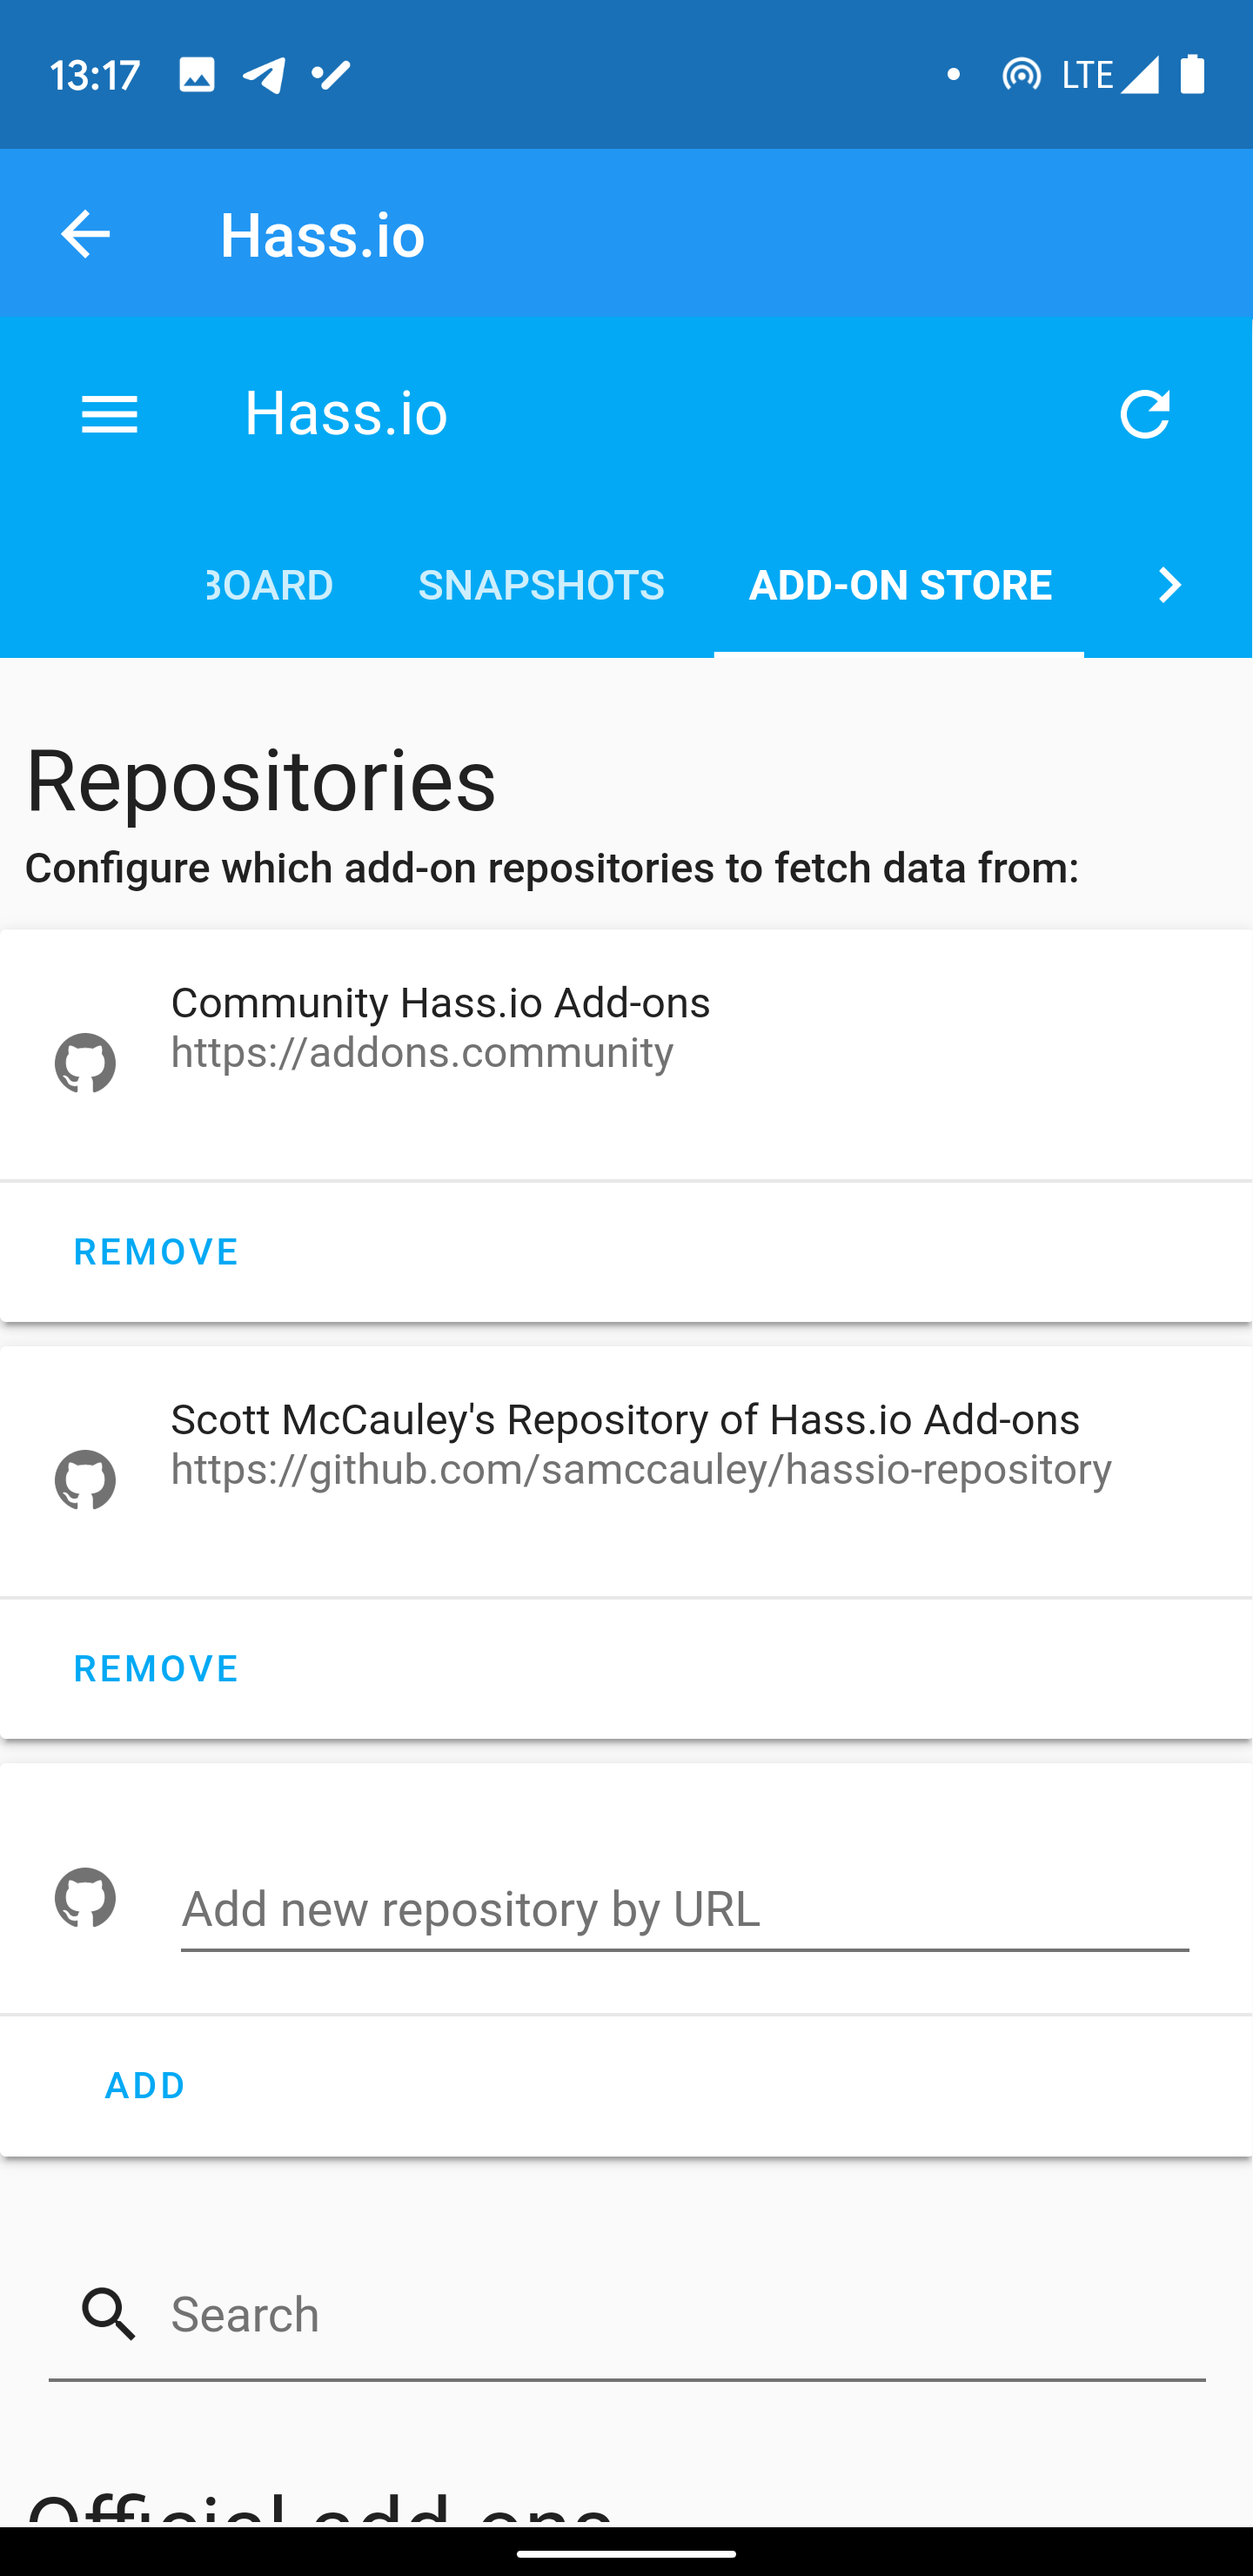Focus the Add new repository by URL field

[x=685, y=1910]
